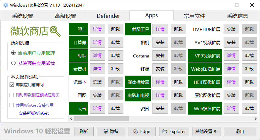
Task: Click 安装 button for Cortana
Action: (x=160, y=56)
